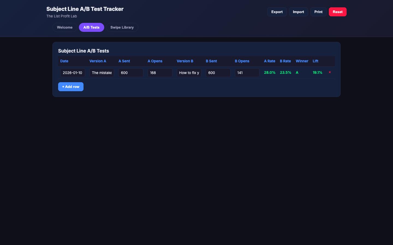Edit the Version B subject line field
The width and height of the screenshot is (393, 245).
pyautogui.click(x=189, y=73)
